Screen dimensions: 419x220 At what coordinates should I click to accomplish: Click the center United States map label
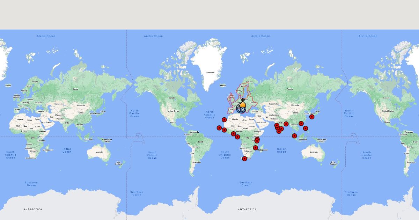pos(170,111)
